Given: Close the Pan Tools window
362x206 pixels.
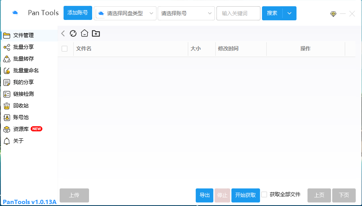Looking at the screenshot, I should click(352, 14).
